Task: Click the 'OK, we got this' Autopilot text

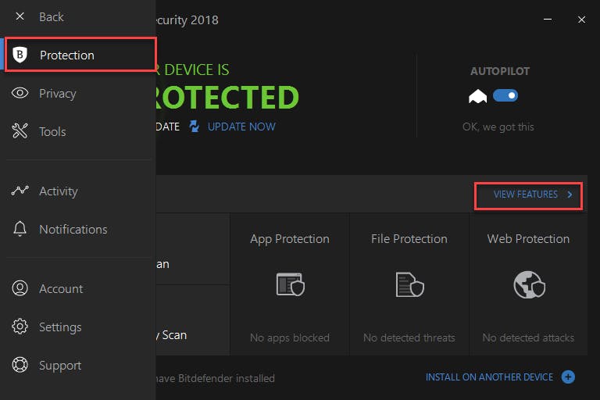Action: 498,127
